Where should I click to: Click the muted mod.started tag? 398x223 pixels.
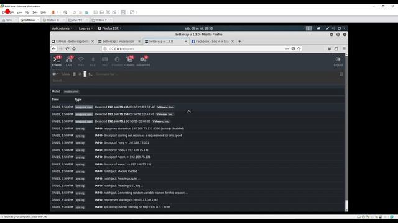coord(72,92)
